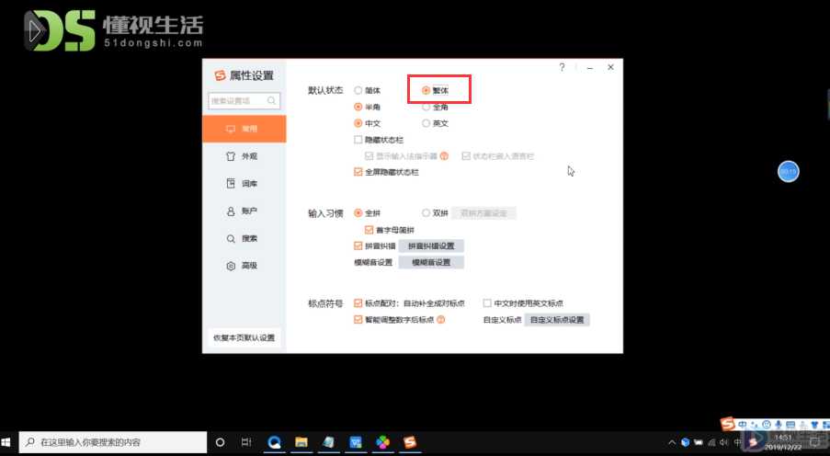Click the settings search input field
Viewport: 830px width, 456px height.
tap(244, 100)
